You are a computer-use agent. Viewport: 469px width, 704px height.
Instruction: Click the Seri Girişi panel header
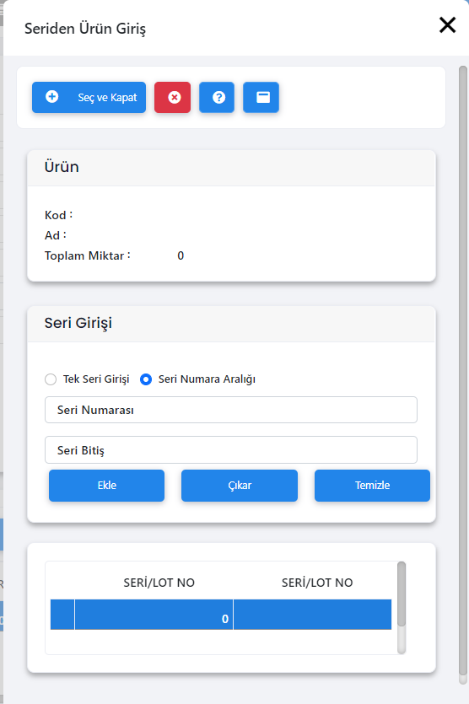tap(231, 323)
